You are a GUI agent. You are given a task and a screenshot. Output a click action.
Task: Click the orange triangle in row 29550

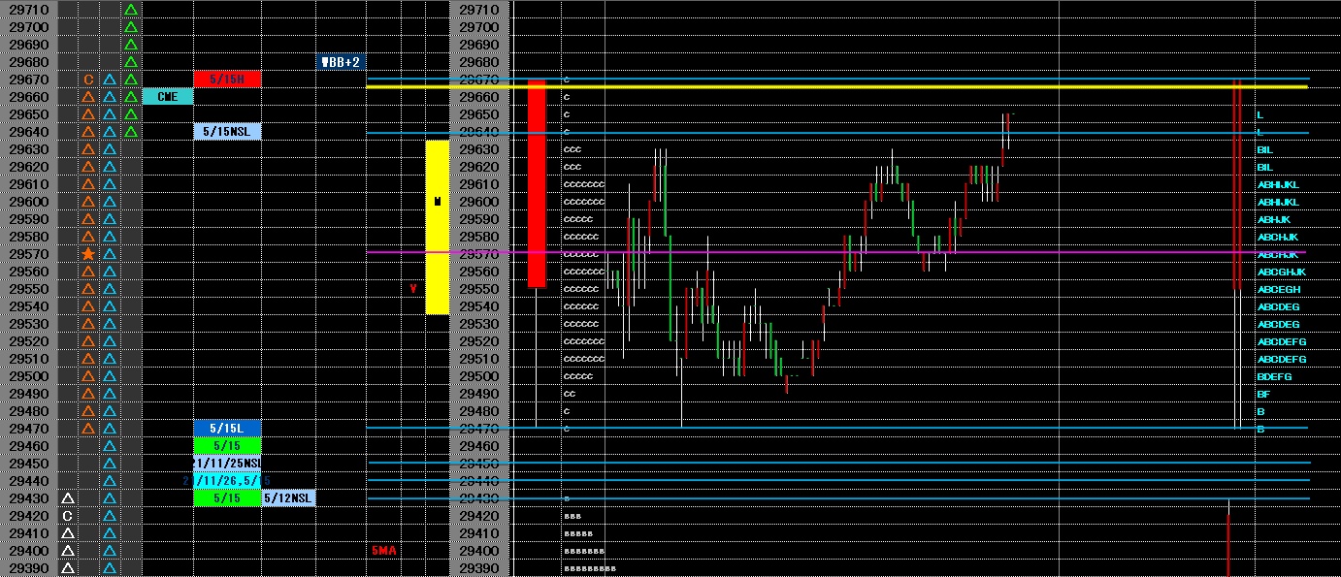coord(88,289)
